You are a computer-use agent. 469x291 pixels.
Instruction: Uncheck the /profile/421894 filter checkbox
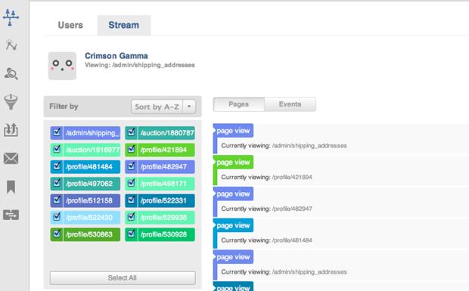click(132, 150)
